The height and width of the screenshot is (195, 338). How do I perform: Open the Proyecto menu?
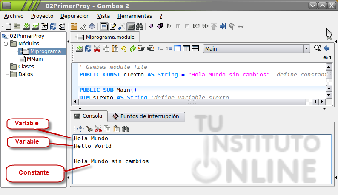pyautogui.click(x=42, y=16)
